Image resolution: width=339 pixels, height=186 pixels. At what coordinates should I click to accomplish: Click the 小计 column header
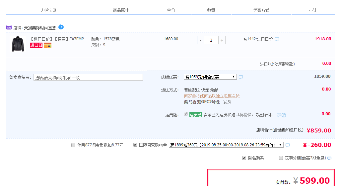click(x=313, y=10)
